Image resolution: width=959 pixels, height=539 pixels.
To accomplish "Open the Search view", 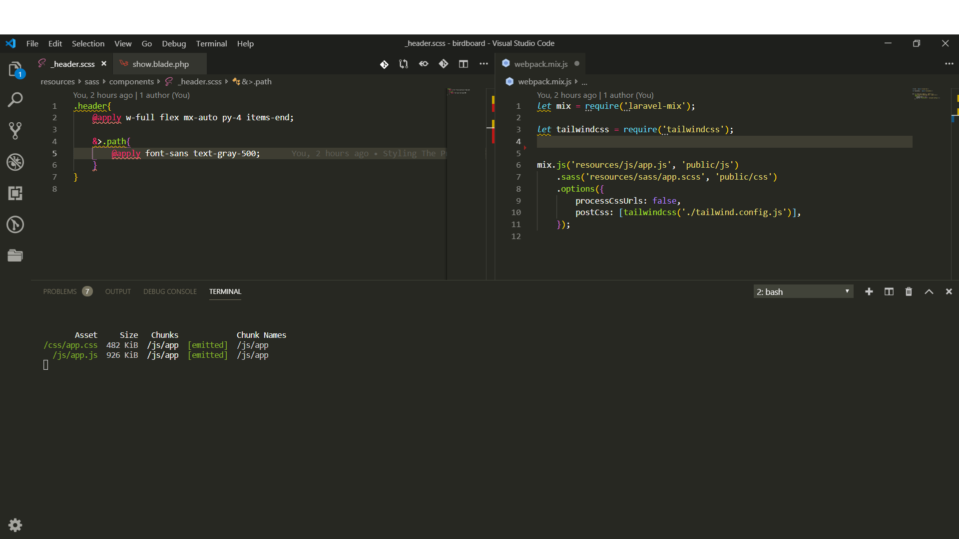I will pos(15,99).
